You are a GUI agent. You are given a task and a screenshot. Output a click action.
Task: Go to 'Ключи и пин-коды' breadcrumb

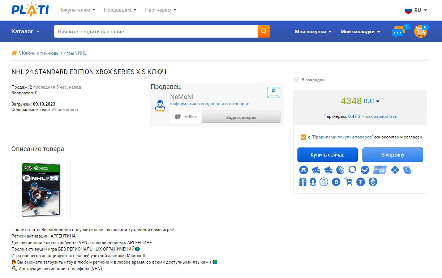[40, 53]
